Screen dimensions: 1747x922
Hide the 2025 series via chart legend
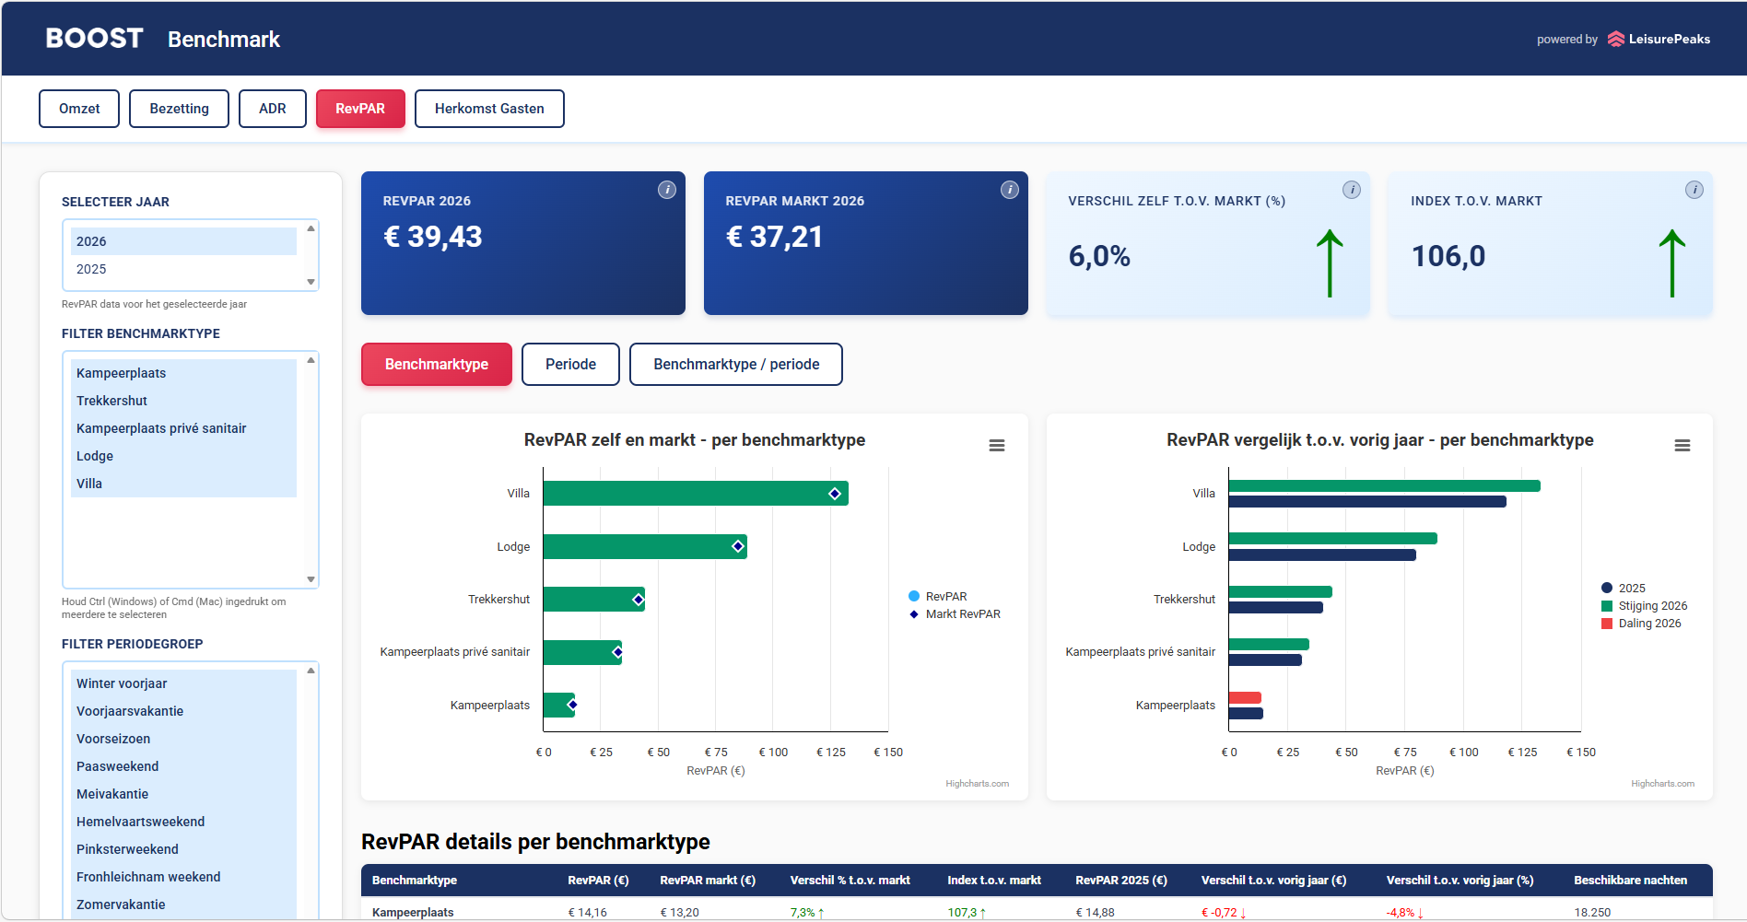coord(1631,589)
